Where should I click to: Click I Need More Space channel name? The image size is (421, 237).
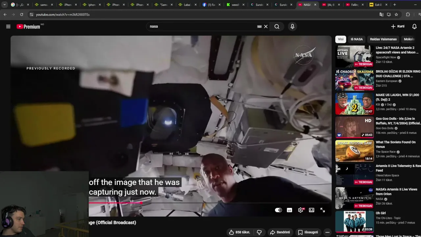(387, 175)
